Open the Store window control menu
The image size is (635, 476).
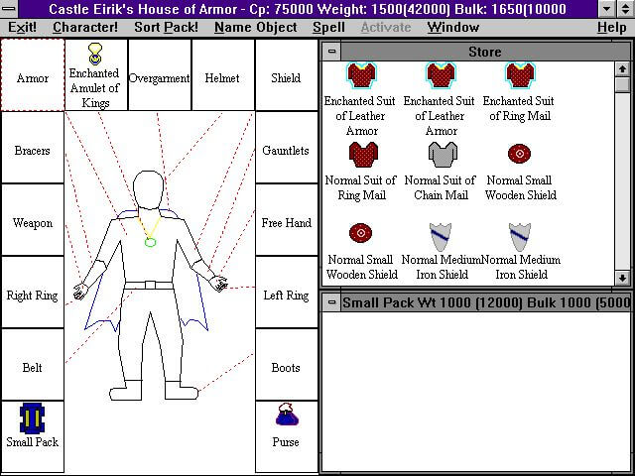click(x=331, y=52)
